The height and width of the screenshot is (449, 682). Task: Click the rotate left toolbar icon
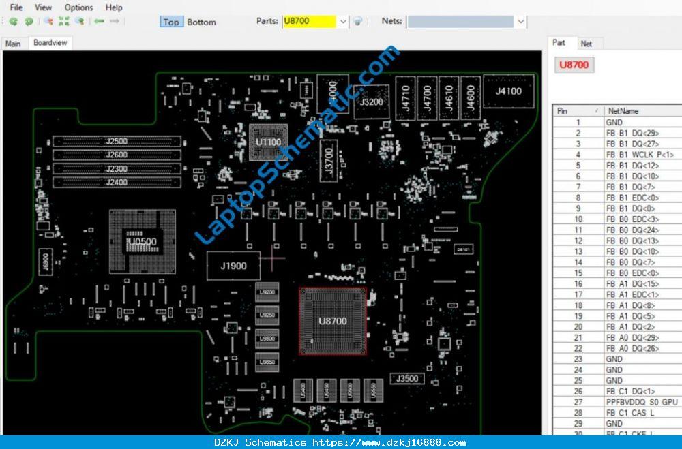point(14,21)
